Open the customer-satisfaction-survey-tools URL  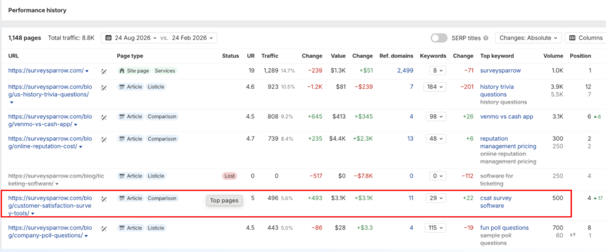pos(50,205)
